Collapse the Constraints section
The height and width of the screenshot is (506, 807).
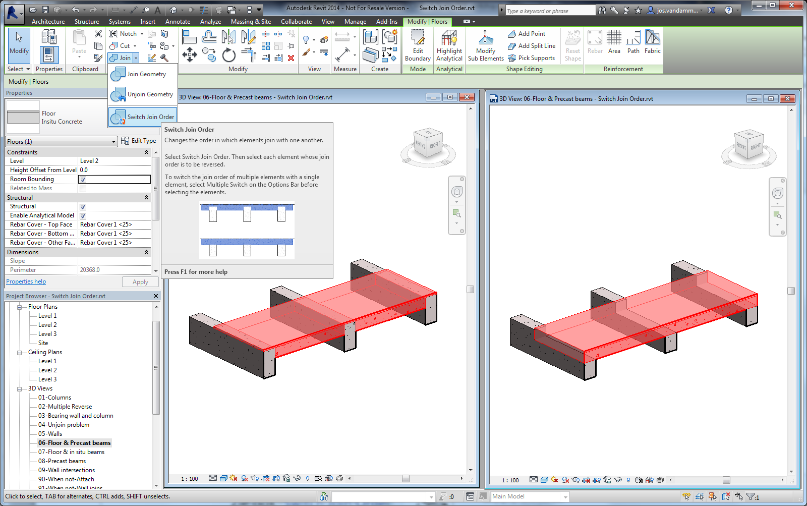(x=147, y=152)
